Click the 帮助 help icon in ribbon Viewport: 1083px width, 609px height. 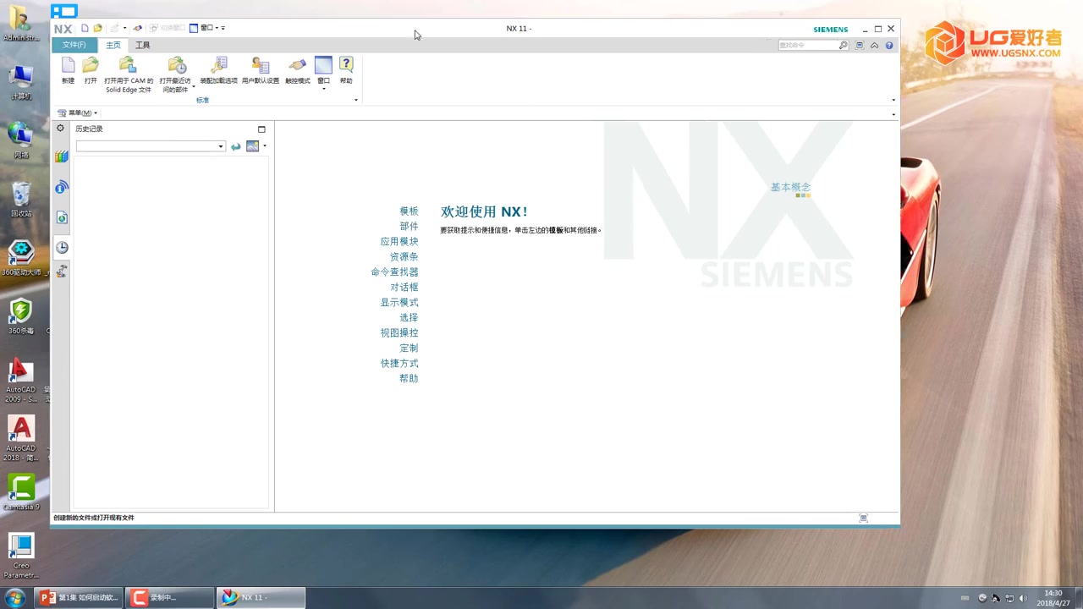click(x=346, y=65)
